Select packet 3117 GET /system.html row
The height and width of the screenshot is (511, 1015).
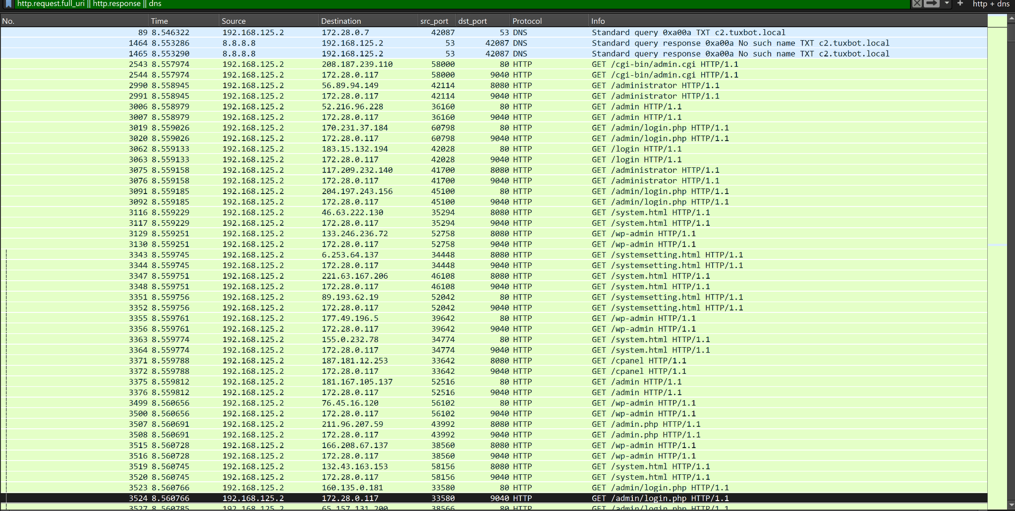point(494,223)
